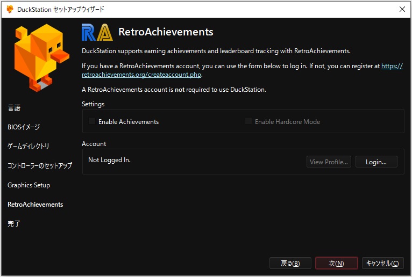Click the DuckStation セットアップウィザード window title
The height and width of the screenshot is (277, 412).
(61, 10)
